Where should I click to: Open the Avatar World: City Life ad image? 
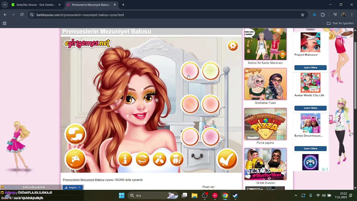[310, 83]
